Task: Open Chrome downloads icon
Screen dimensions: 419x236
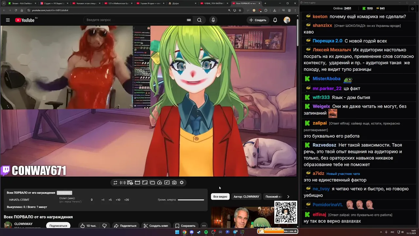Action: tap(274, 10)
